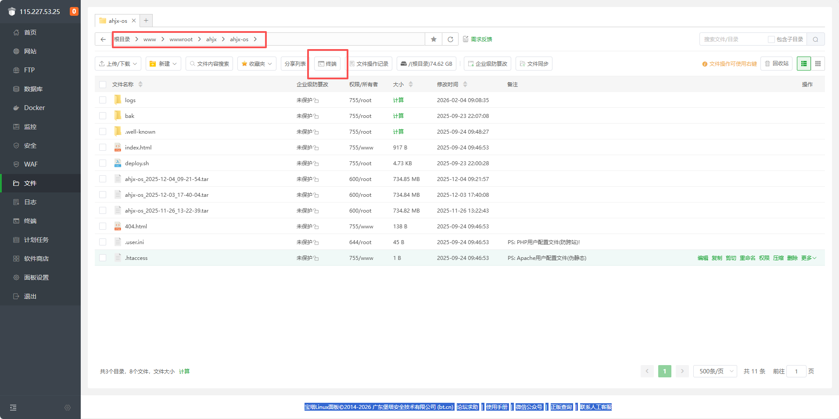Tick the checkbox for deploy.sh
This screenshot has width=839, height=419.
(103, 163)
